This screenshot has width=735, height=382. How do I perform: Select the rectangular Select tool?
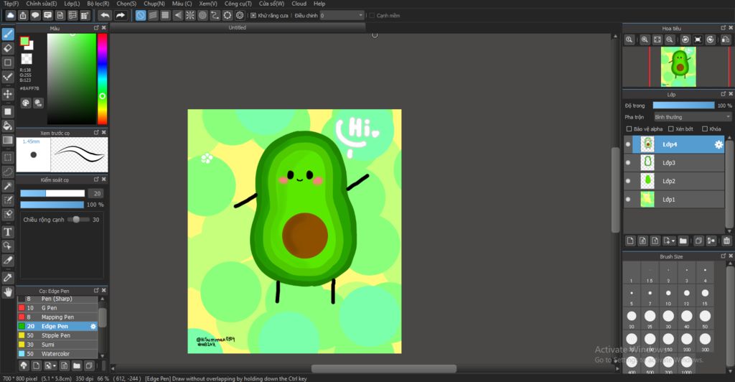[x=8, y=157]
